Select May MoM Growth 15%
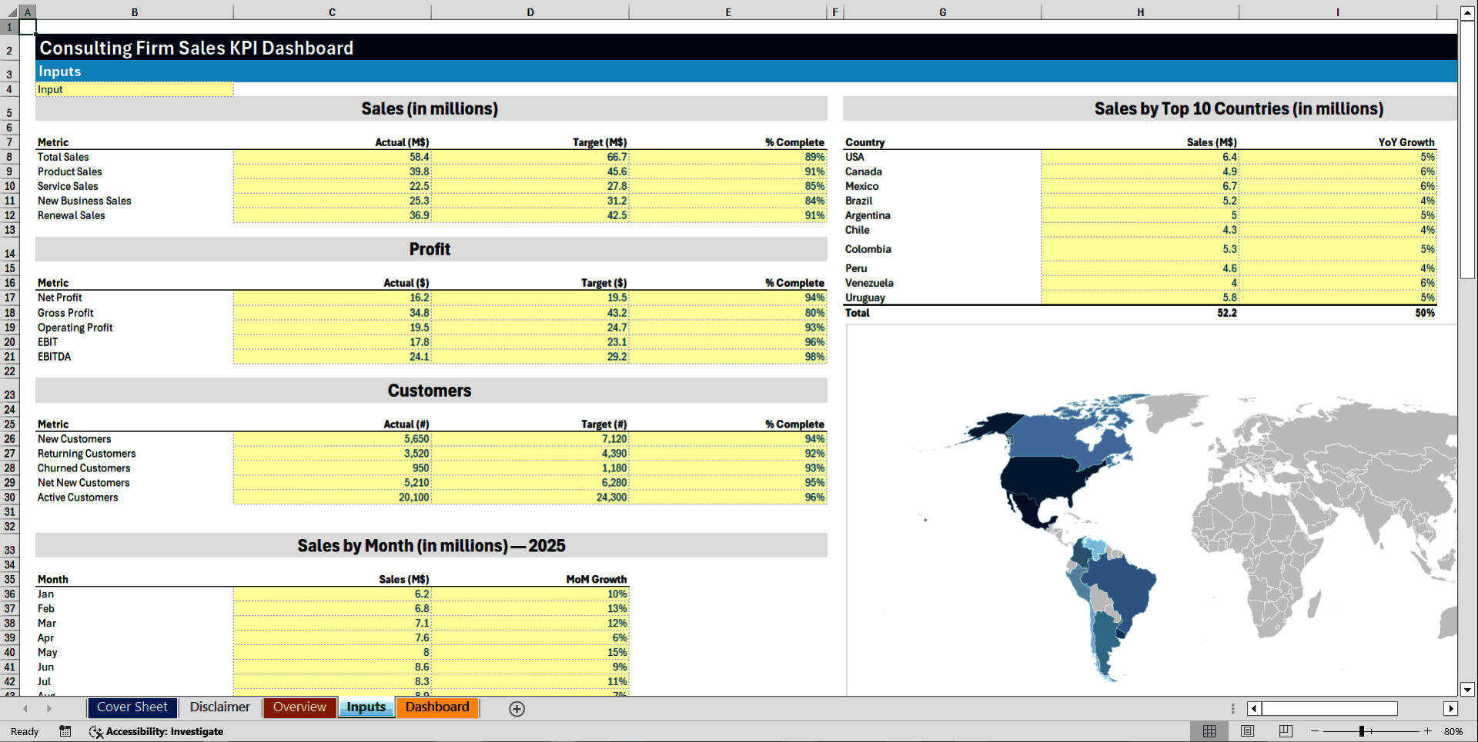This screenshot has width=1478, height=742. coord(530,653)
